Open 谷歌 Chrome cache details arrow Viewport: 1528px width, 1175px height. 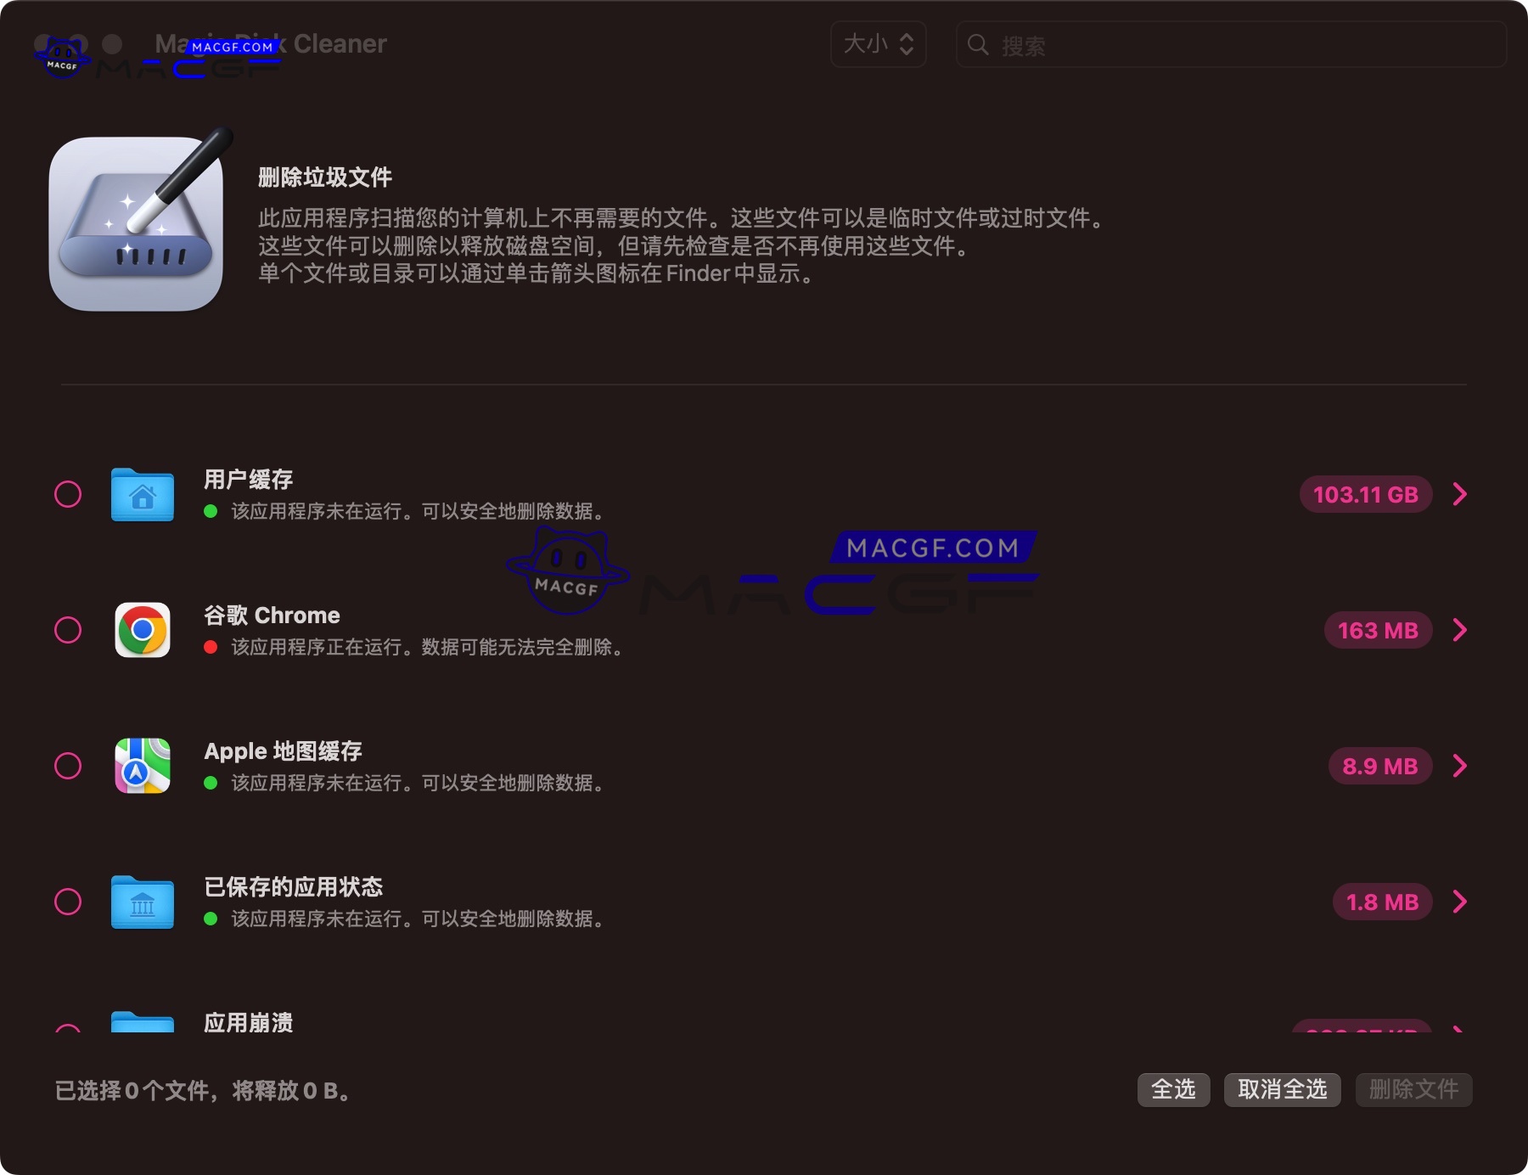click(x=1462, y=630)
